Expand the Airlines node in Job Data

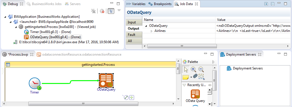pos(151,31)
